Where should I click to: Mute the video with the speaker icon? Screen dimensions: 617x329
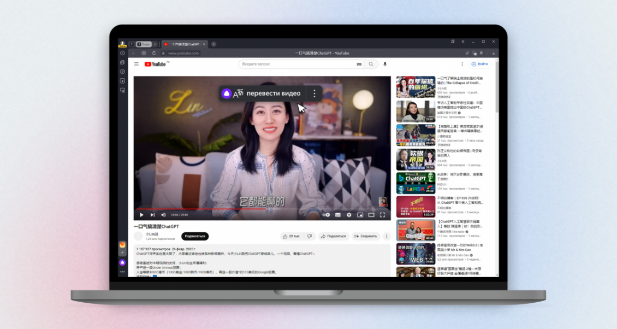(163, 215)
